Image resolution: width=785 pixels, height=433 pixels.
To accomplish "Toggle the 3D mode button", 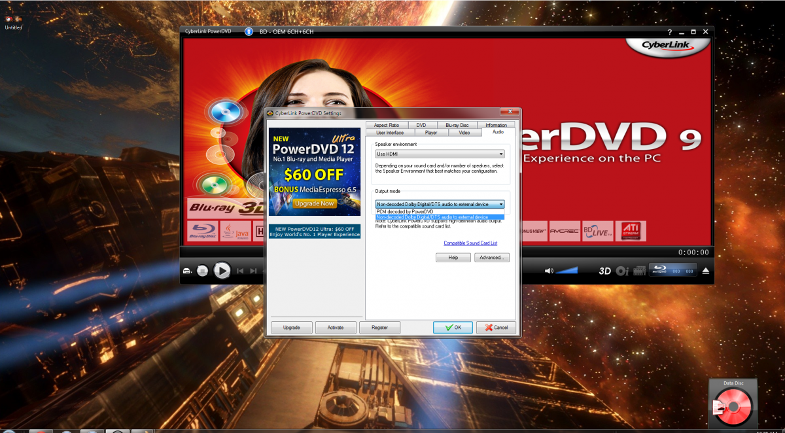I will click(605, 271).
